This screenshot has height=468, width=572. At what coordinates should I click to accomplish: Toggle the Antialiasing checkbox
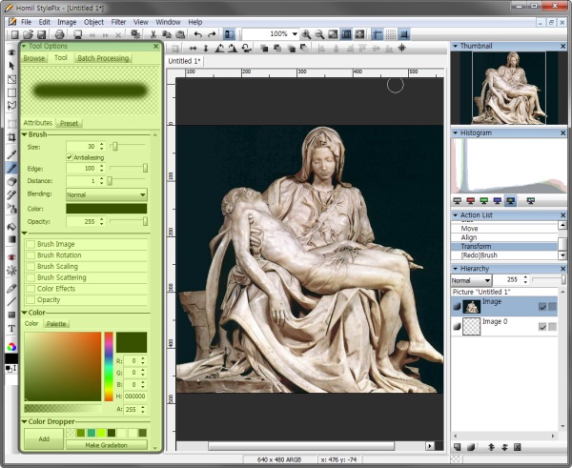click(69, 157)
